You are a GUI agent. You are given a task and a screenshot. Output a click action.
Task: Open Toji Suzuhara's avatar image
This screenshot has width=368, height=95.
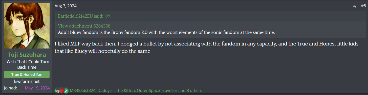[x=27, y=26]
